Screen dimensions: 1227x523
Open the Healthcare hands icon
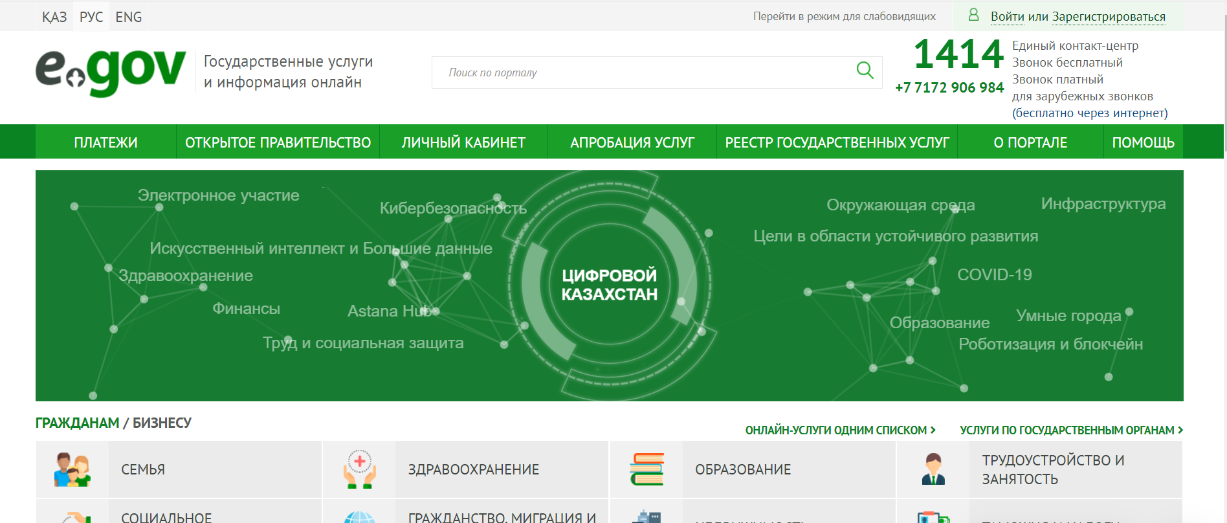pyautogui.click(x=360, y=469)
